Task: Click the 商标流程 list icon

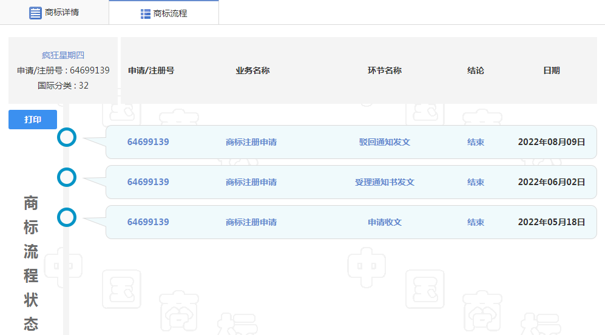Action: click(x=146, y=14)
